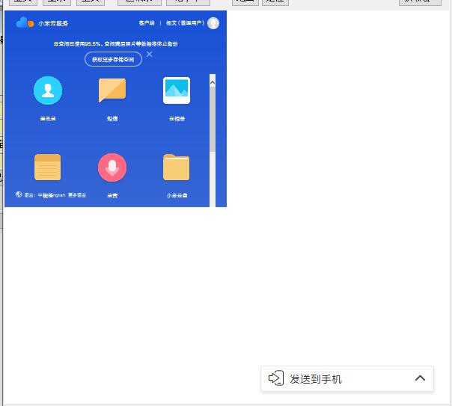Dismiss the storage warning banner with X
This screenshot has width=452, height=406.
click(x=150, y=54)
